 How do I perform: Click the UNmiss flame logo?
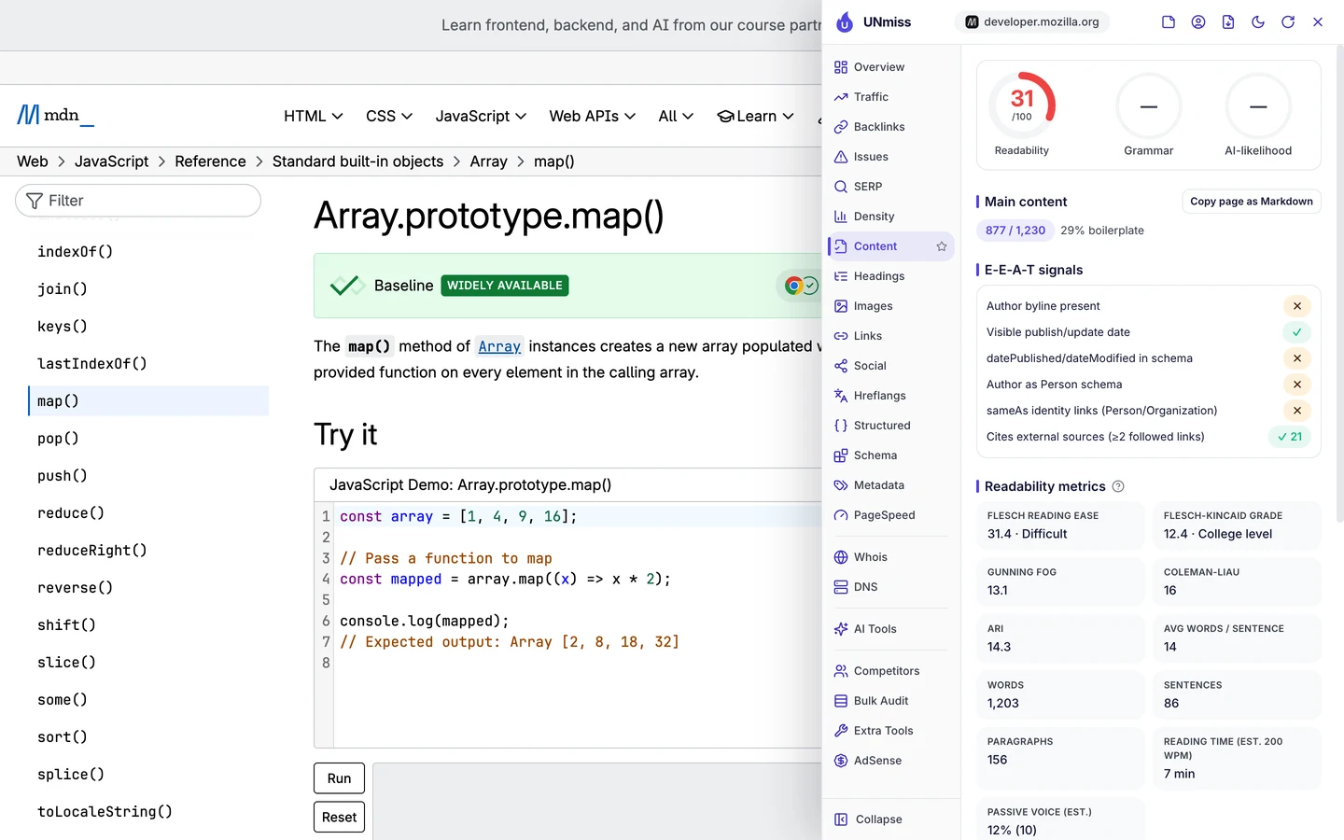click(x=845, y=22)
